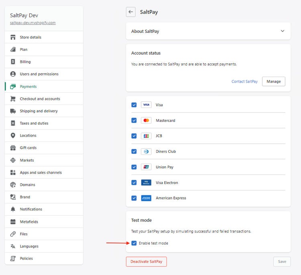
Task: Open the saltpay-dev.myshopify.com link
Action: tap(33, 22)
